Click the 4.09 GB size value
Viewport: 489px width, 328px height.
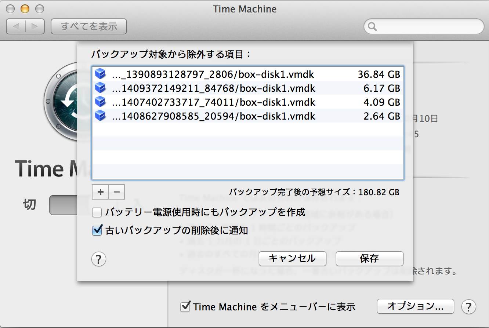(x=382, y=102)
